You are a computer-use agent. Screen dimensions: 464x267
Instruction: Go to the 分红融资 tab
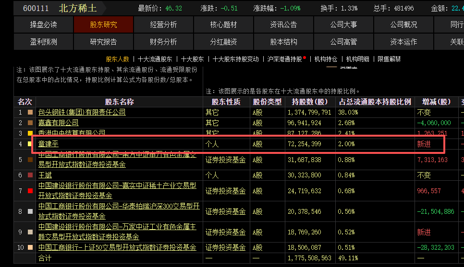(223, 42)
